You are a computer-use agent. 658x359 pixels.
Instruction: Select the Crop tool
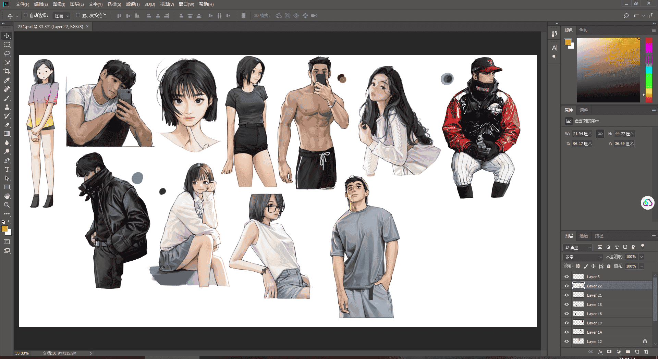pos(7,71)
